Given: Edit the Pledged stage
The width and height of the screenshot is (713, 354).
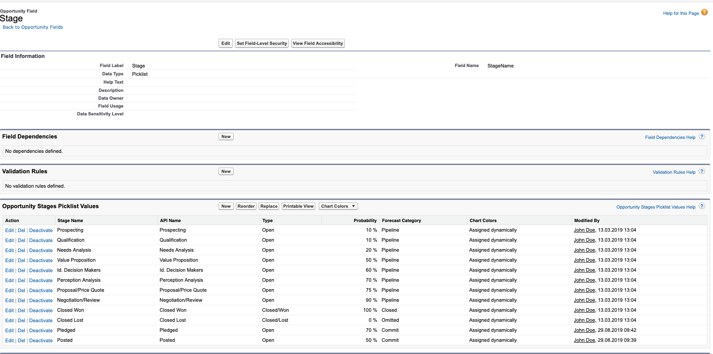Looking at the screenshot, I should click(x=10, y=330).
